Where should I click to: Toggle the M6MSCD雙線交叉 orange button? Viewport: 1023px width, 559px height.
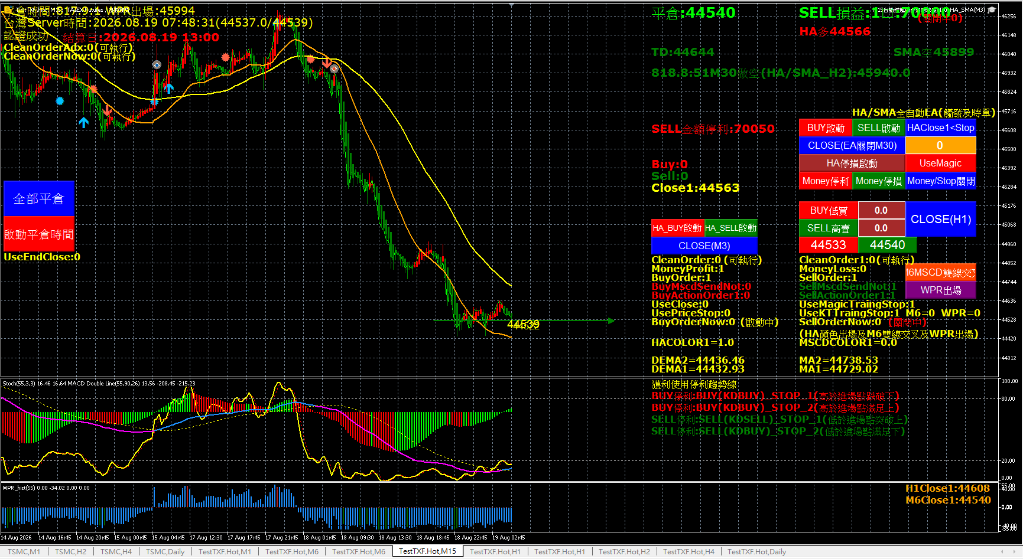point(941,273)
